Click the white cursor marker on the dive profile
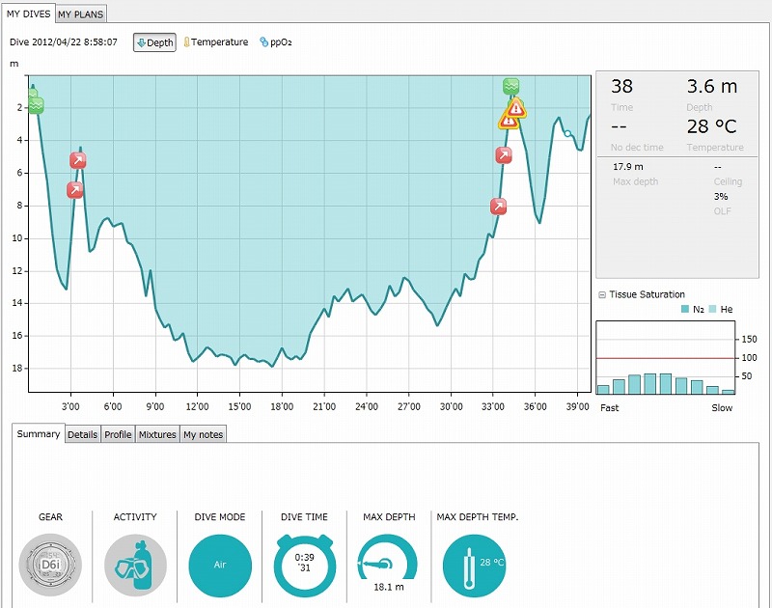This screenshot has height=608, width=772. tap(567, 133)
